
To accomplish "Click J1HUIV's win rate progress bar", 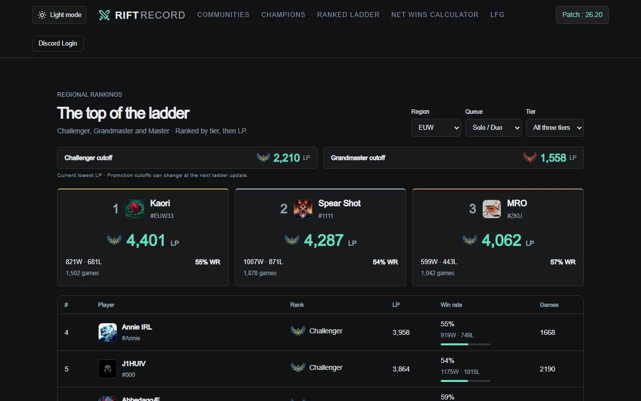I will pyautogui.click(x=466, y=381).
